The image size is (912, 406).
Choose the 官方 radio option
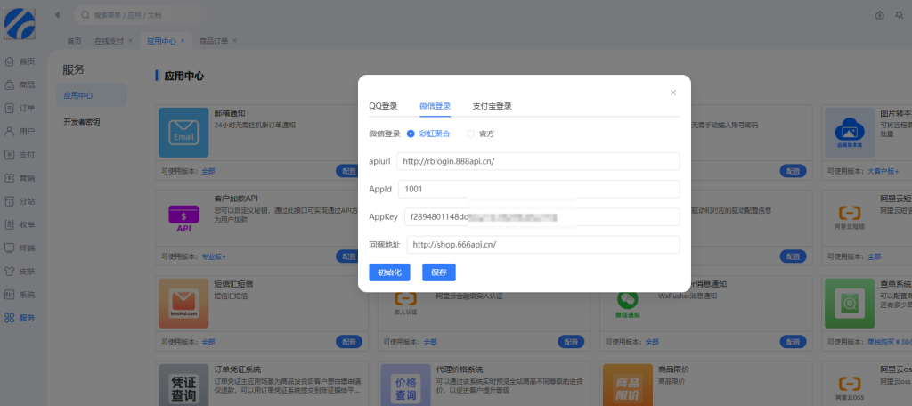(x=470, y=134)
